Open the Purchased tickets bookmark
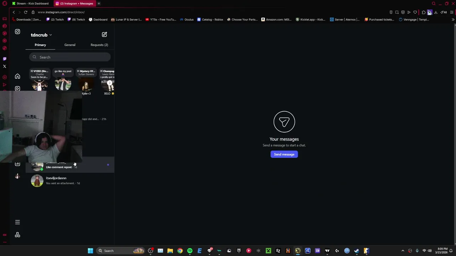The image size is (456, 256). point(379,20)
